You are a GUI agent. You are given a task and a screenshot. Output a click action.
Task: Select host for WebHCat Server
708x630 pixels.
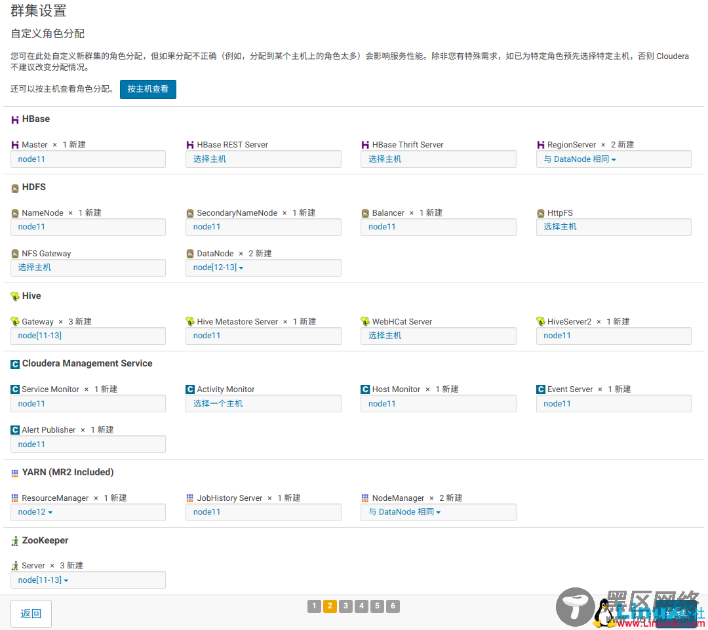439,336
